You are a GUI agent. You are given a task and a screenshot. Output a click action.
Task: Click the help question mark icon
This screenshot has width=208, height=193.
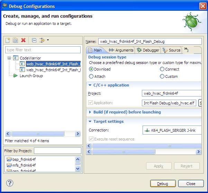point(10,183)
